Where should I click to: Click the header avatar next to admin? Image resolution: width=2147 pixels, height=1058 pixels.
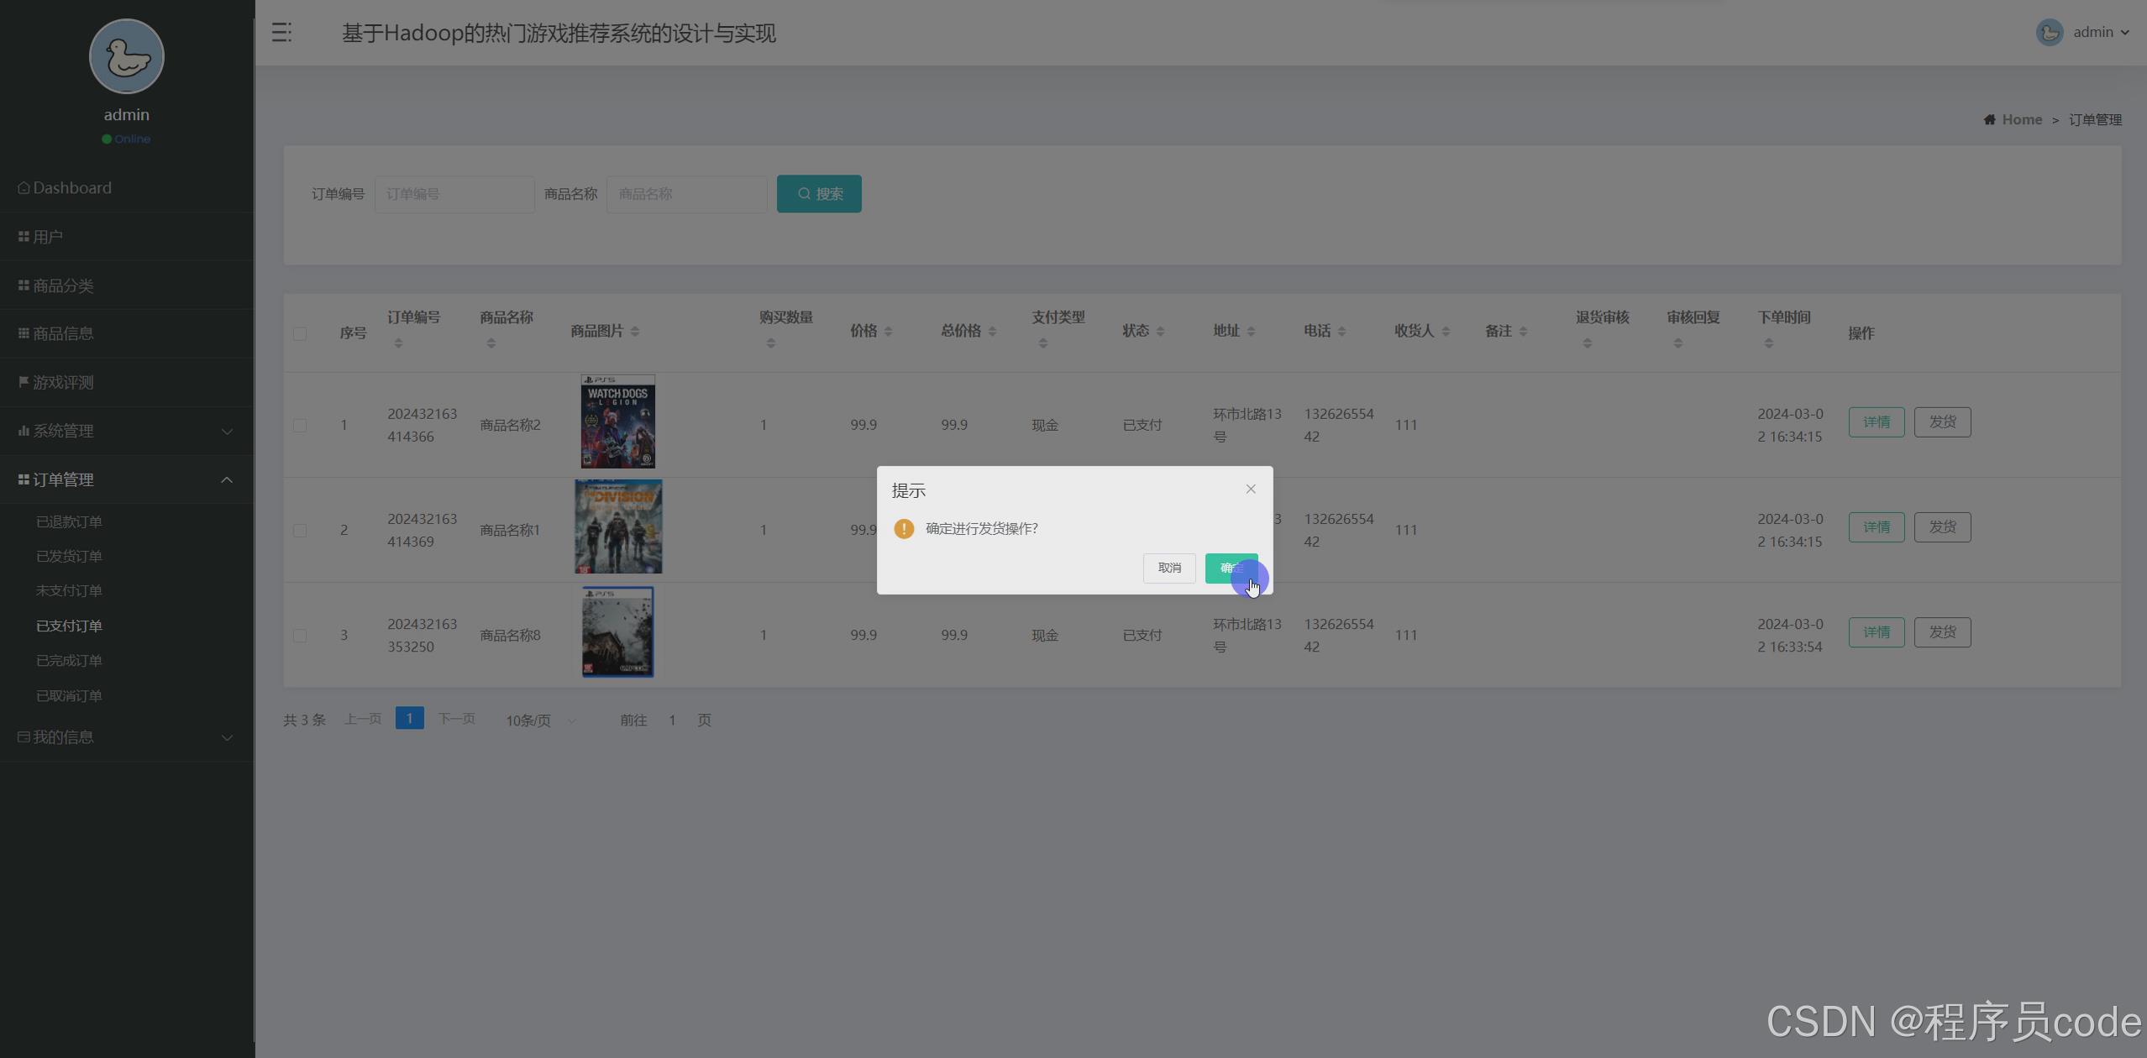pyautogui.click(x=2049, y=33)
